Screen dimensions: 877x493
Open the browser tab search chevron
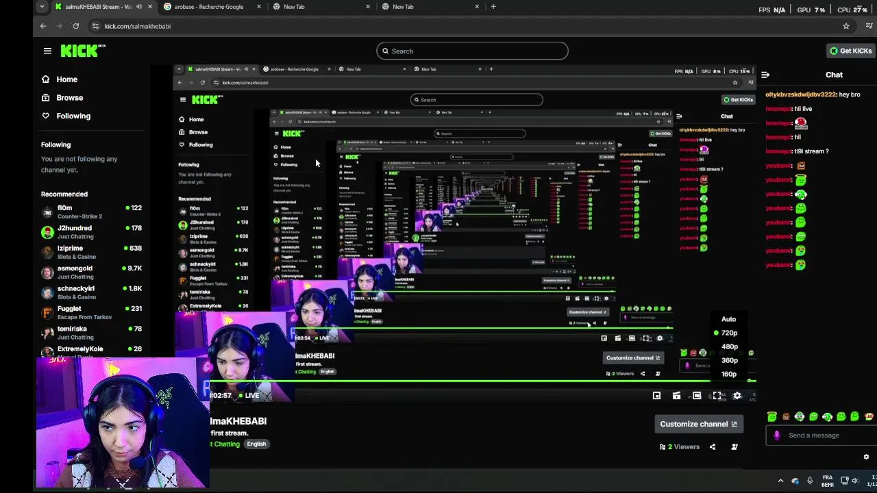[42, 7]
